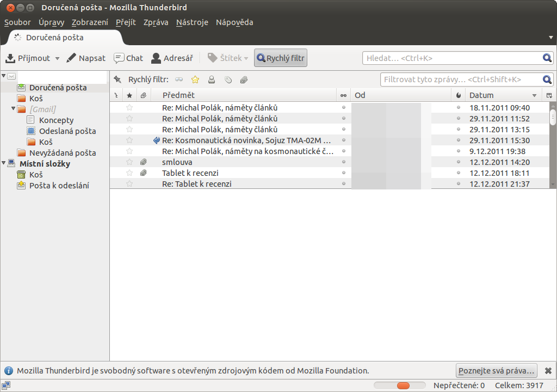
Task: Sort by Datum column header
Action: coord(503,95)
